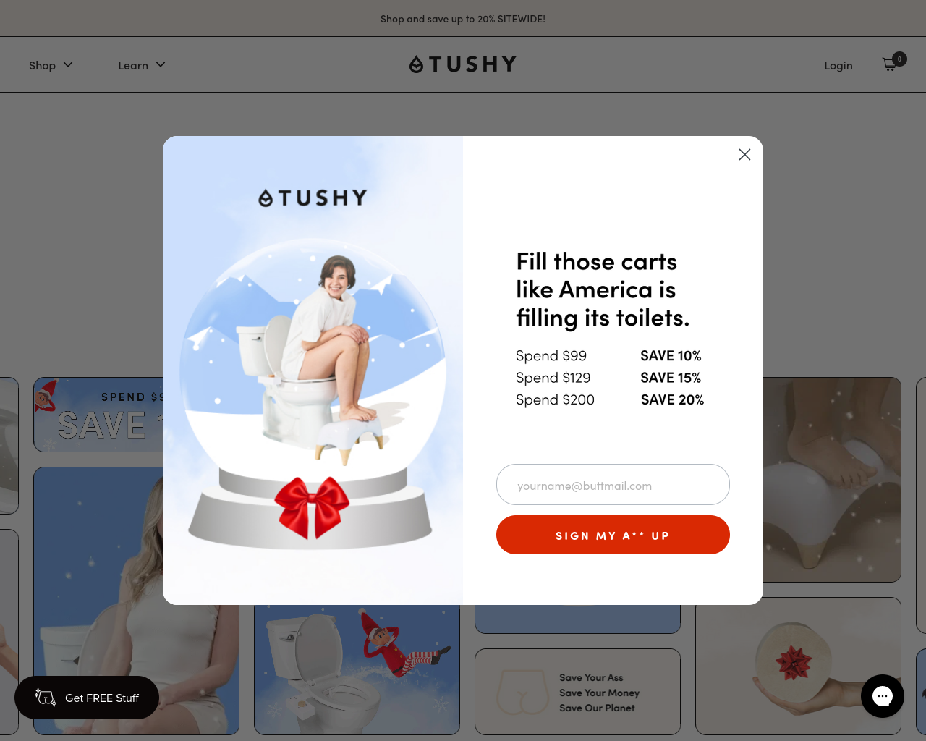Screen dimensions: 926x741
Task: Click the TUSHY logo in header
Action: pos(463,64)
